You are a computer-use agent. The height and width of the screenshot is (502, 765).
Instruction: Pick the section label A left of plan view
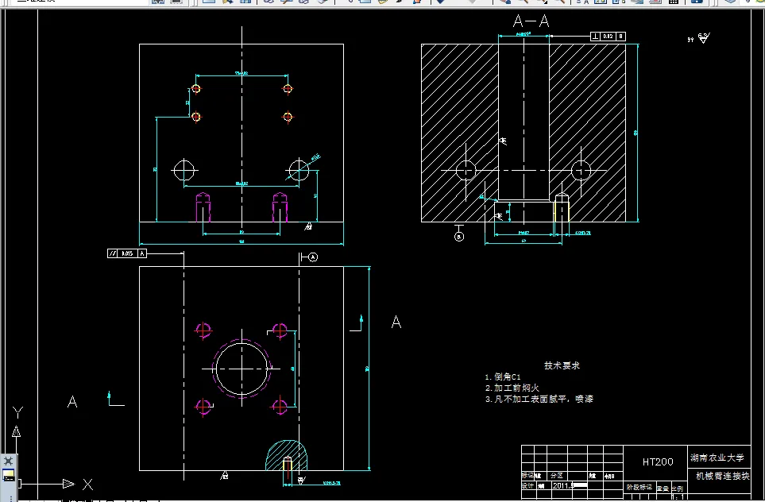(72, 402)
